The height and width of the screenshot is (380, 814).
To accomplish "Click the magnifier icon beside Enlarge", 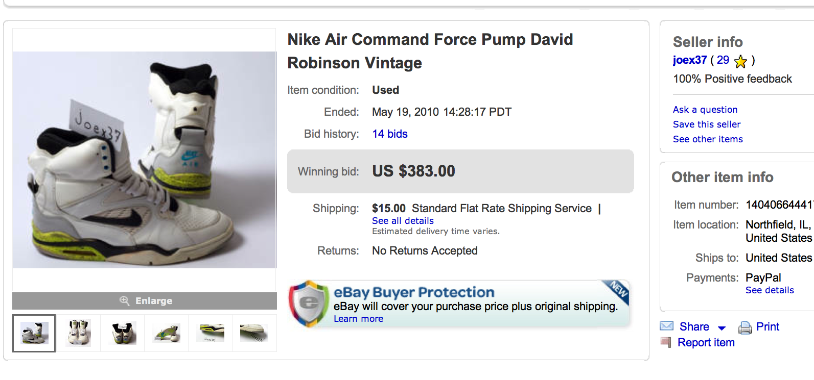I will (124, 300).
